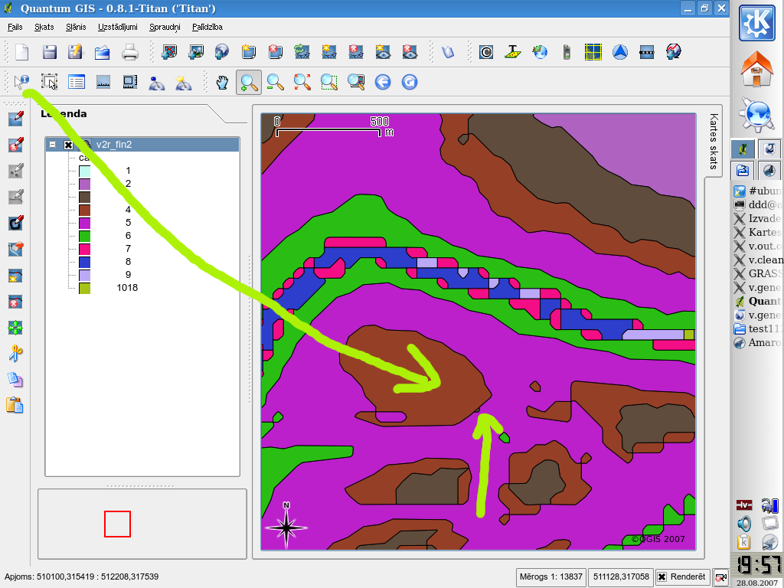Open the #ubun taskbar entry
This screenshot has width=784, height=588.
(757, 191)
